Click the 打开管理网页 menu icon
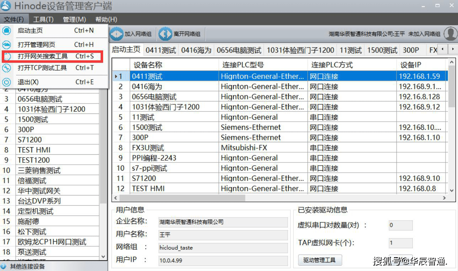This screenshot has width=458, height=271. [7, 45]
